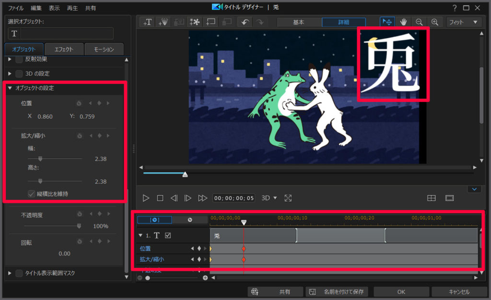Open the 表示 menu

click(54, 8)
